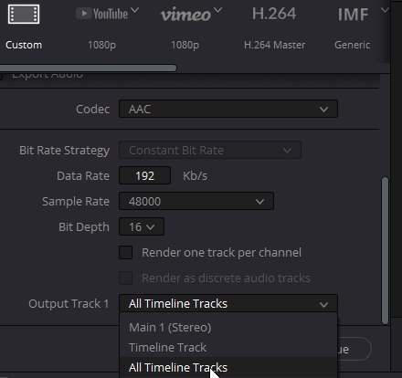This screenshot has width=402, height=378.
Task: Click the settings panel vertical scrollbar
Action: (x=385, y=251)
